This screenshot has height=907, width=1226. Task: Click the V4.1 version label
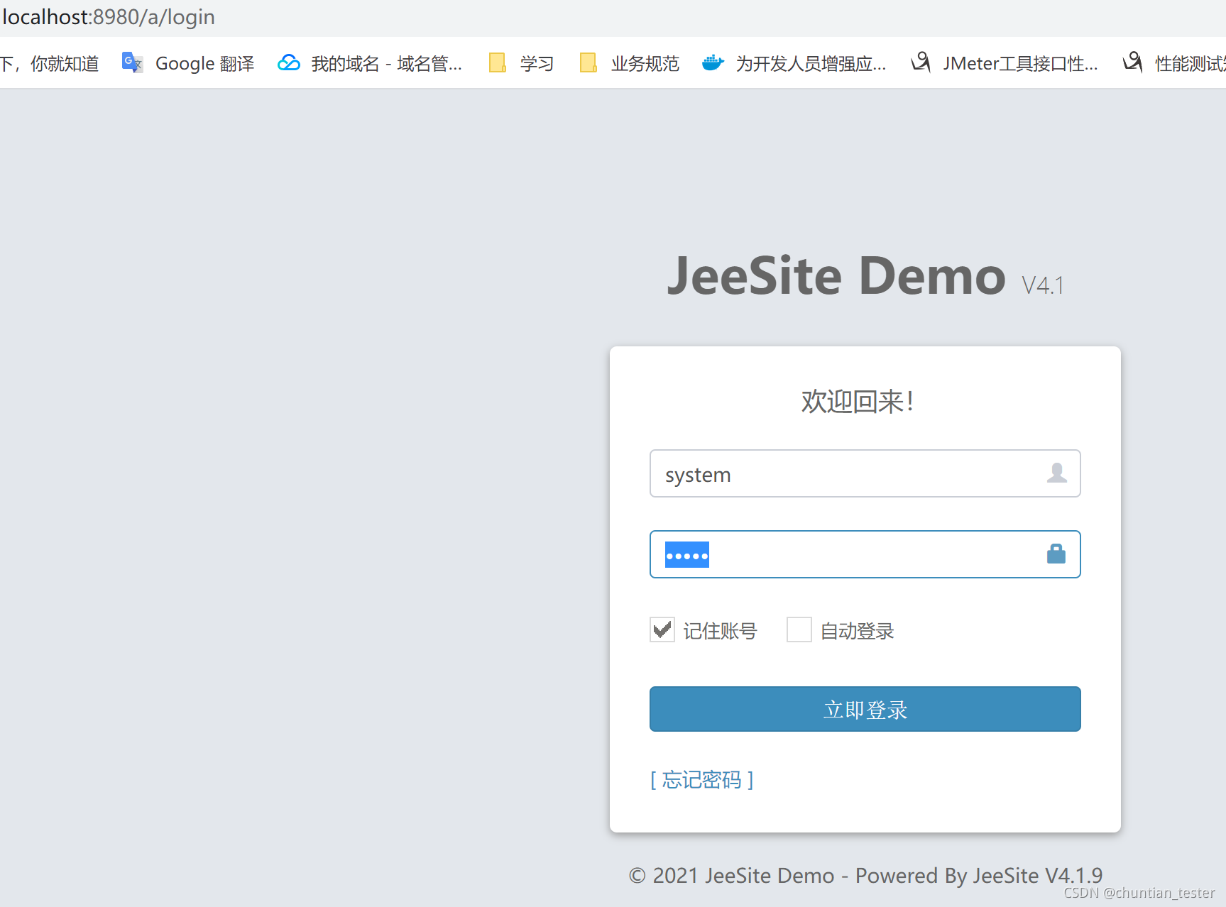point(1043,285)
